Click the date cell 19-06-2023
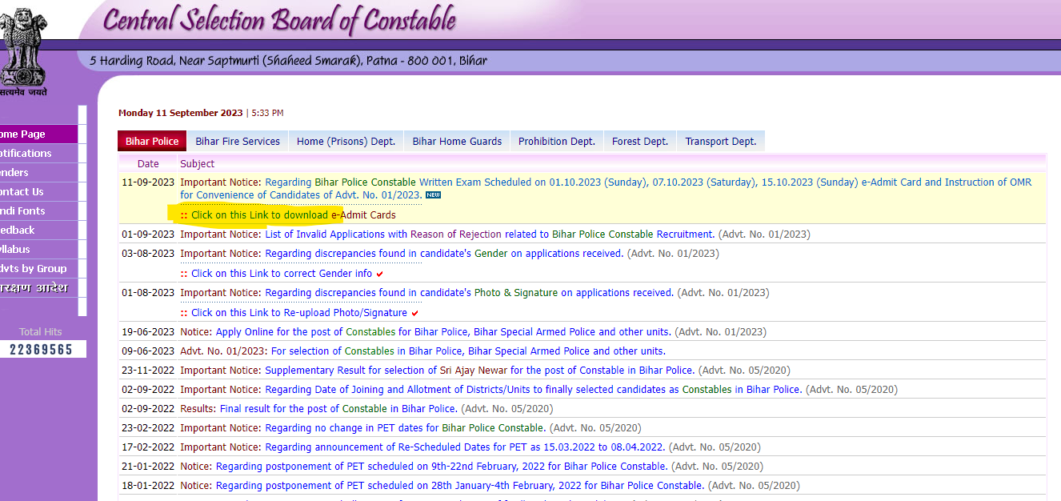Image resolution: width=1061 pixels, height=501 pixels. pos(148,332)
